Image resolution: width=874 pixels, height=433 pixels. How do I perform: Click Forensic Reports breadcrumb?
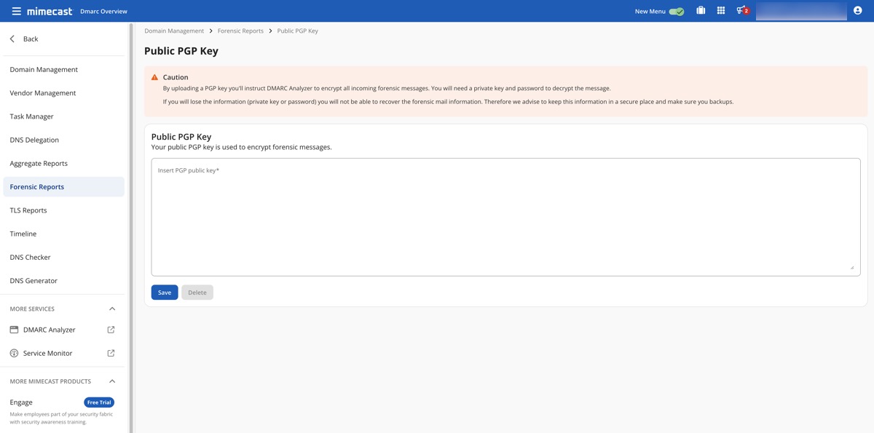(240, 31)
